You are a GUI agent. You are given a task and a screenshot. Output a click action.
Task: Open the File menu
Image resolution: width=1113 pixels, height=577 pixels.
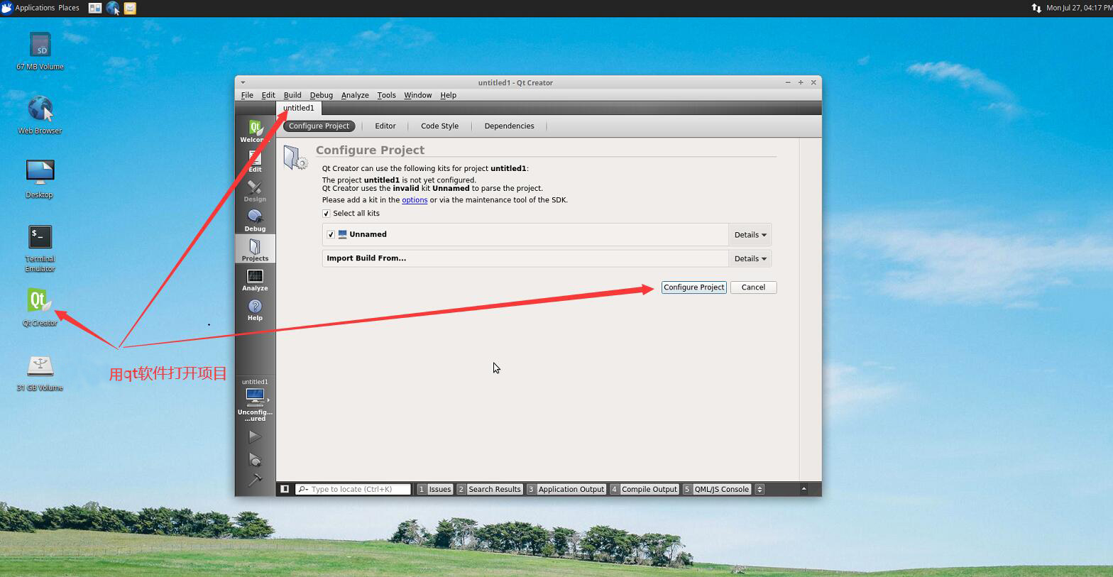coord(247,95)
